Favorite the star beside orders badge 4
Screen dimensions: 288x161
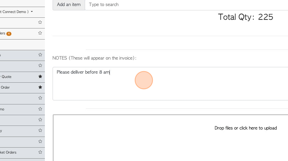tap(40, 33)
